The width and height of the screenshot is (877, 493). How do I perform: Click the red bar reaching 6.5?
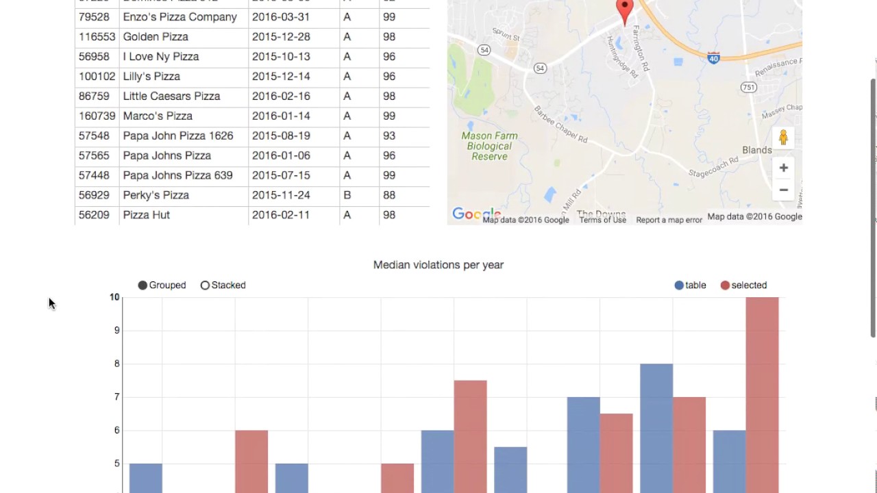(x=616, y=453)
